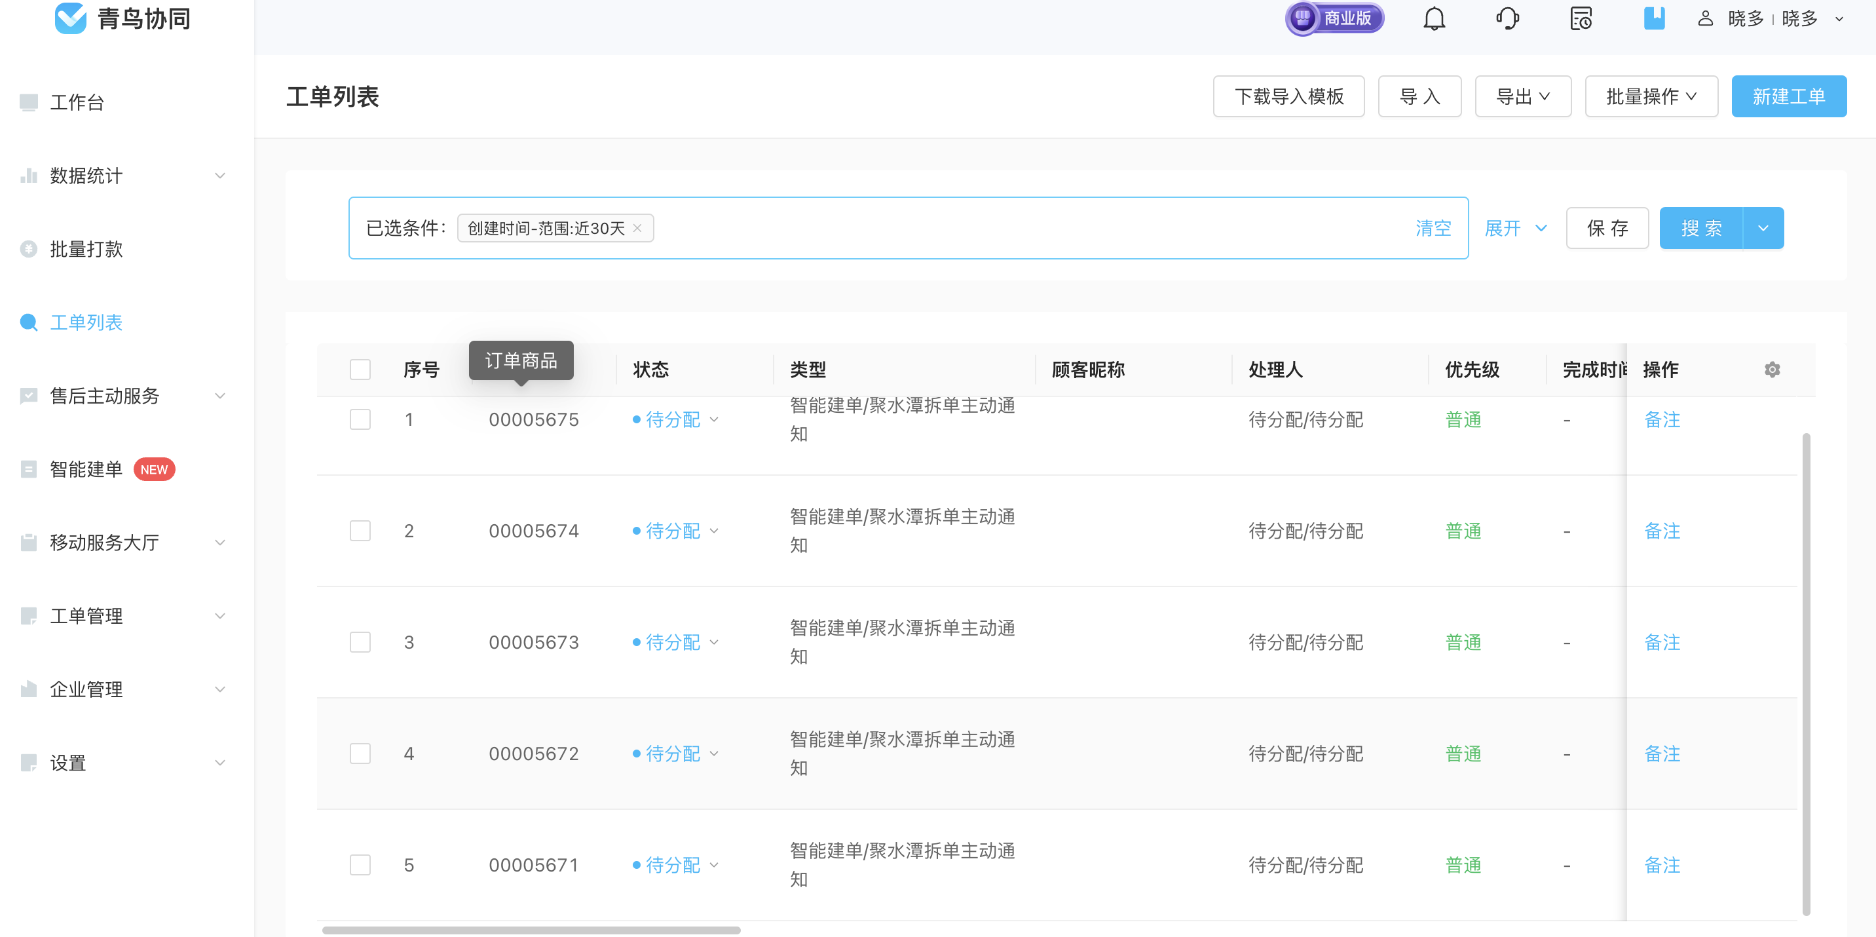The height and width of the screenshot is (937, 1876).
Task: Toggle the select-all header checkbox
Action: [360, 370]
